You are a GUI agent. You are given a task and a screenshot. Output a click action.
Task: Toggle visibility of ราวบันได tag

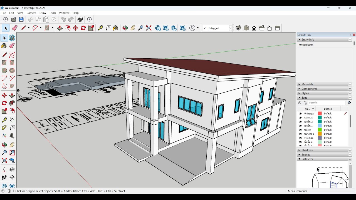click(x=300, y=138)
